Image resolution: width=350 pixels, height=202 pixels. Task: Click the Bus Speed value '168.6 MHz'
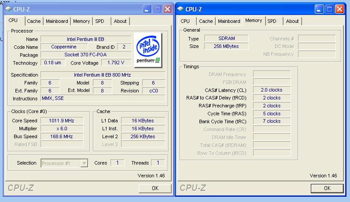click(62, 136)
